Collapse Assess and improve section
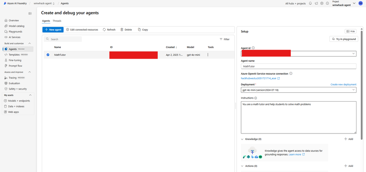The image size is (366, 172). (x=30, y=72)
